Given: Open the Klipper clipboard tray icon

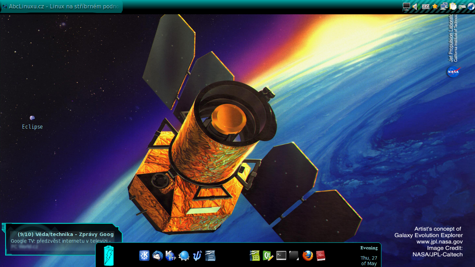Looking at the screenshot, I should point(453,6).
